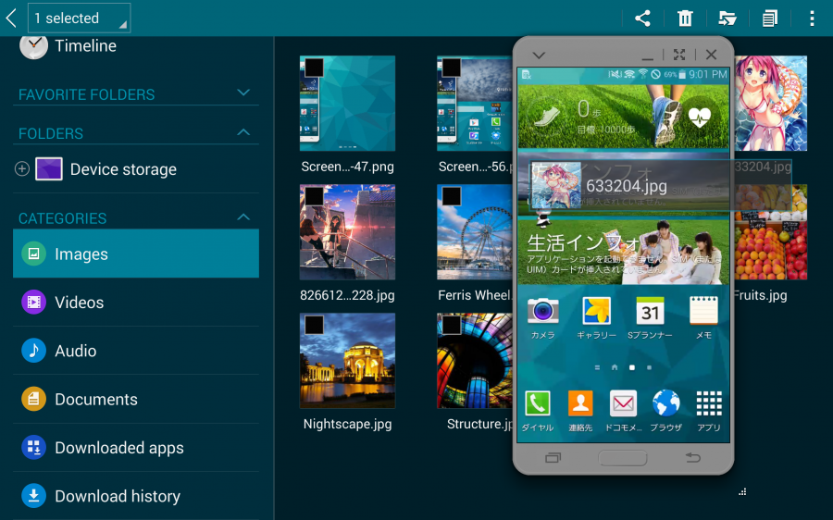Open the Browser globe icon
Image resolution: width=833 pixels, height=520 pixels.
point(665,403)
